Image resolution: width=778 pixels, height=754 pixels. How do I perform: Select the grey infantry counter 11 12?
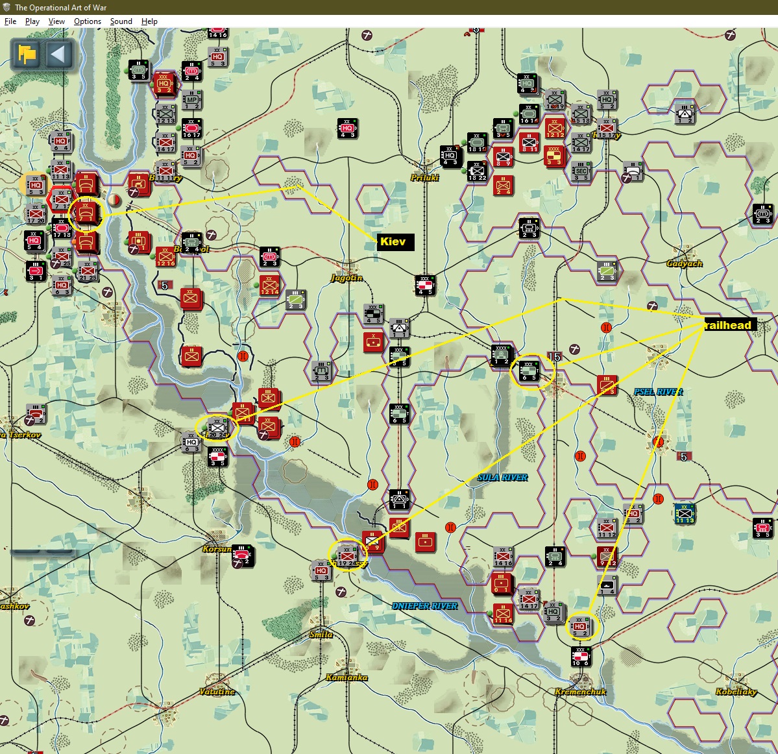(606, 528)
